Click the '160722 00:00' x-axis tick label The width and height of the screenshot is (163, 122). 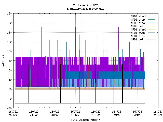click(x=13, y=113)
